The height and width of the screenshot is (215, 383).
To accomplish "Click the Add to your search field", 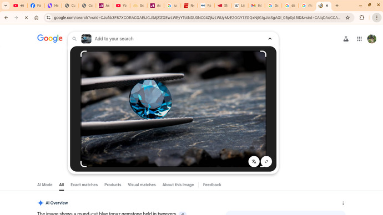I will pos(178,39).
